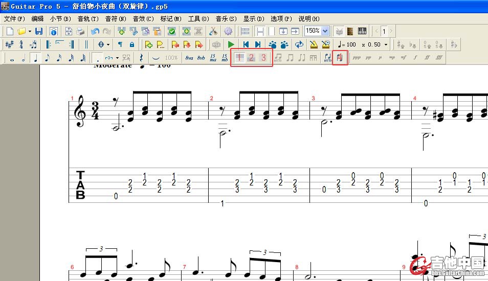Apply the 8va octave marking
The height and width of the screenshot is (281, 488).
point(189,58)
